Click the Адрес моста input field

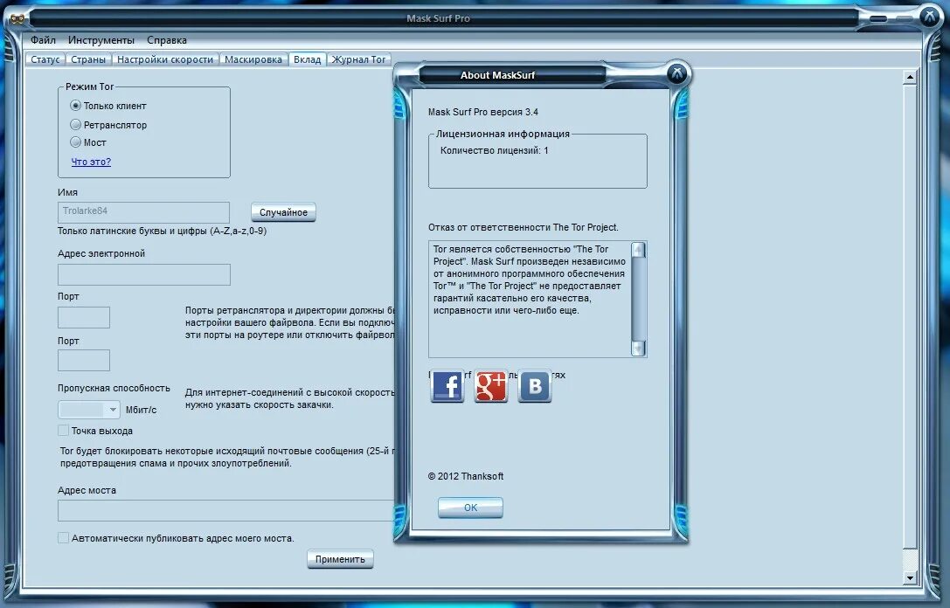tap(226, 510)
